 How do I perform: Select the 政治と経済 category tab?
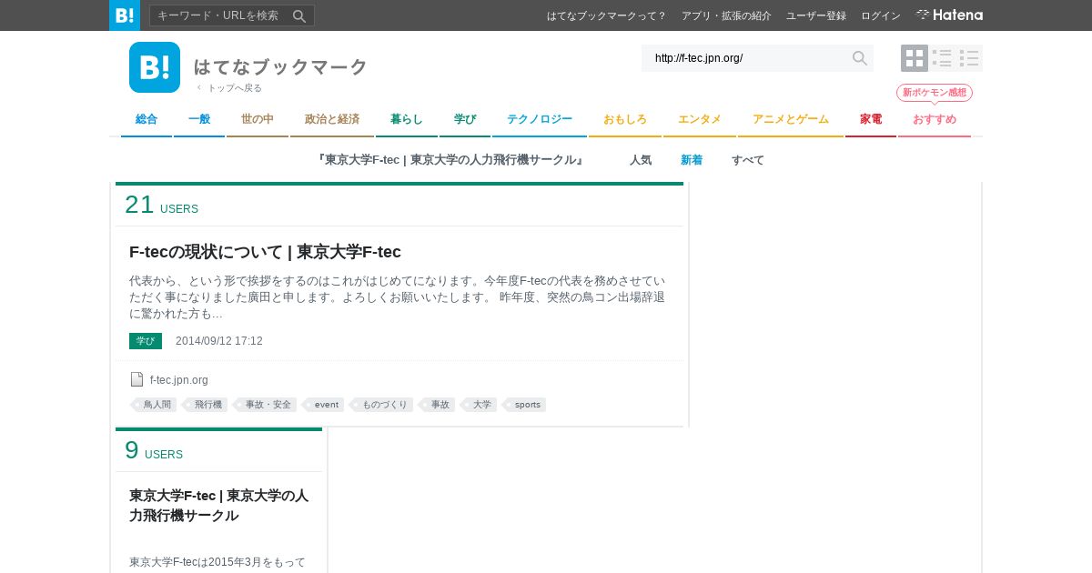coord(332,119)
